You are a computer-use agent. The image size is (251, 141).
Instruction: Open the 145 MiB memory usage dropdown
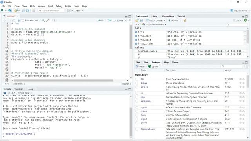175,20
